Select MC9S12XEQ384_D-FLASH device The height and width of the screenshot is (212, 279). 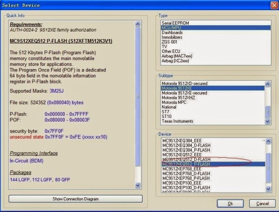click(213, 145)
